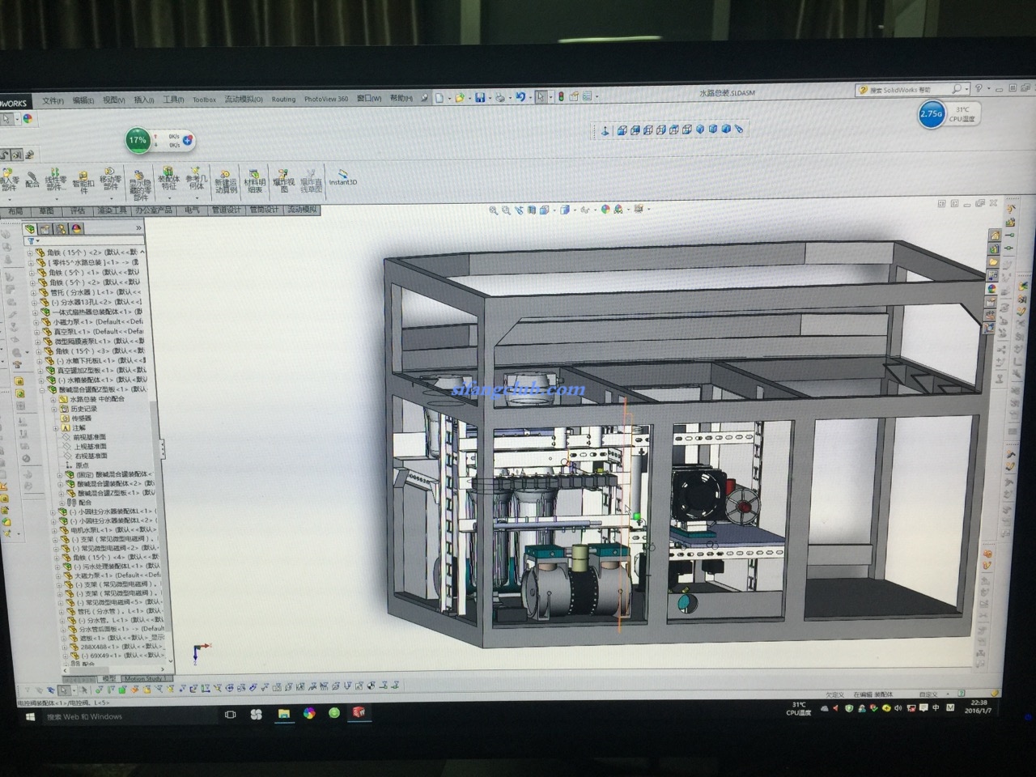Screen dimensions: 1036x777
Task: Select the Mate (配合) tool
Action: (x=32, y=180)
